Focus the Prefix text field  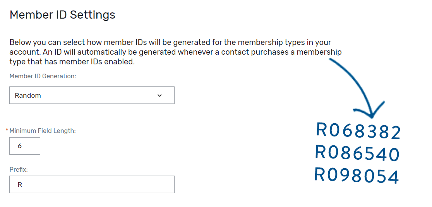[x=92, y=185]
